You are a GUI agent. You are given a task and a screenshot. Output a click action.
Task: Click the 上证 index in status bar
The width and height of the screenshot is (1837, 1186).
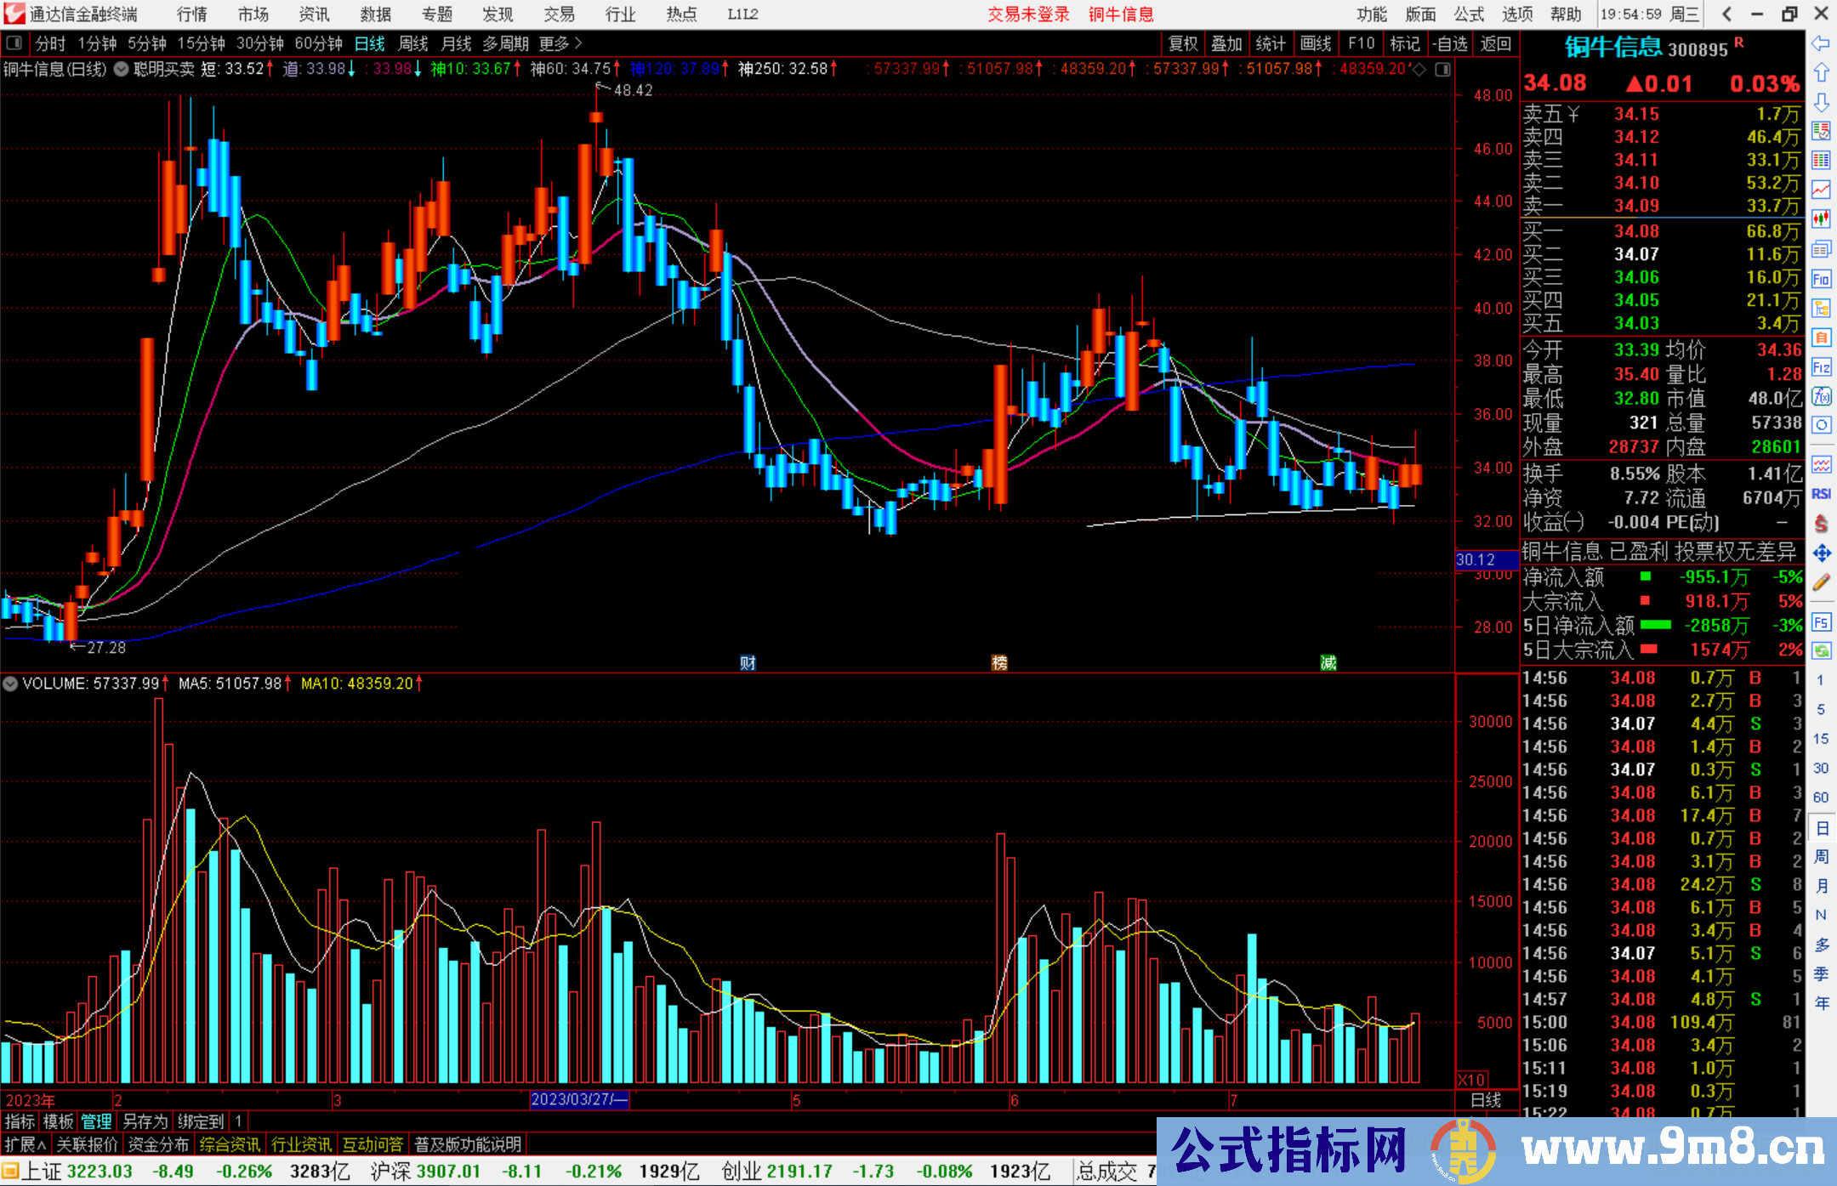[x=41, y=1172]
